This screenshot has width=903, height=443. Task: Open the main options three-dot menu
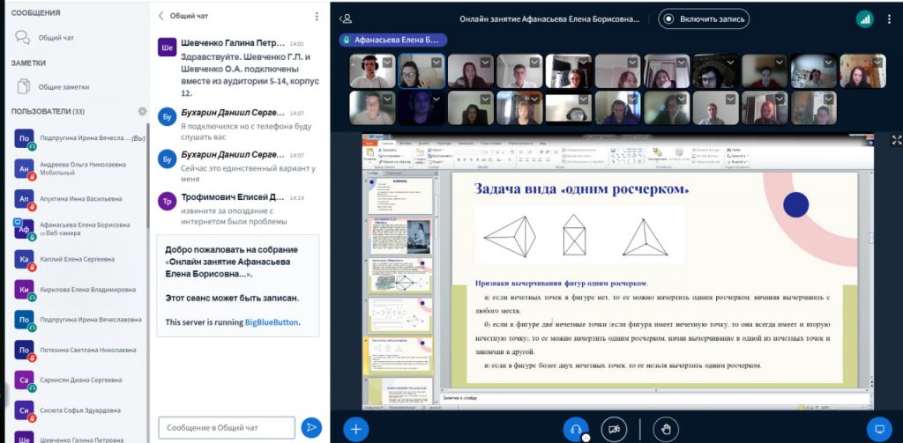click(890, 19)
